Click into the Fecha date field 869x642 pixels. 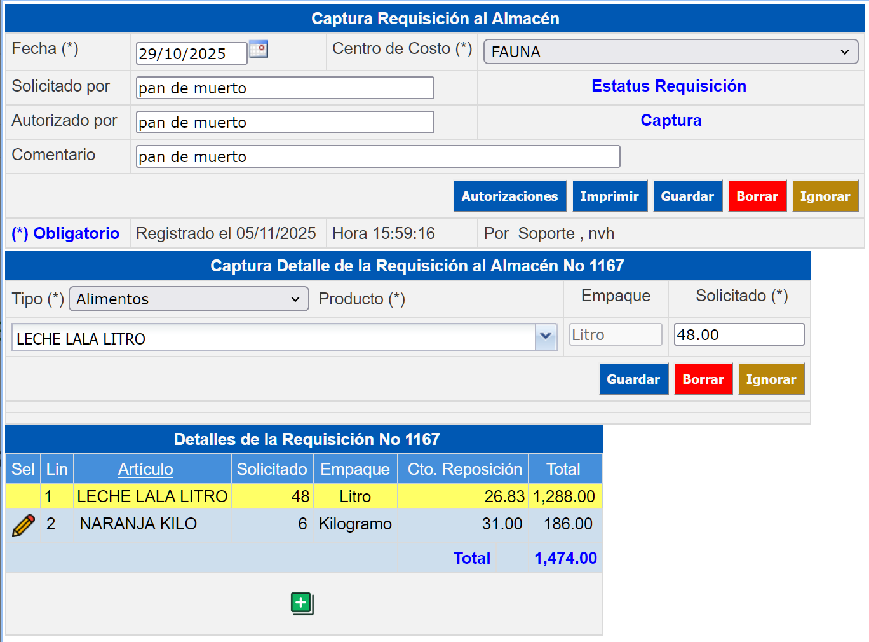coord(191,53)
